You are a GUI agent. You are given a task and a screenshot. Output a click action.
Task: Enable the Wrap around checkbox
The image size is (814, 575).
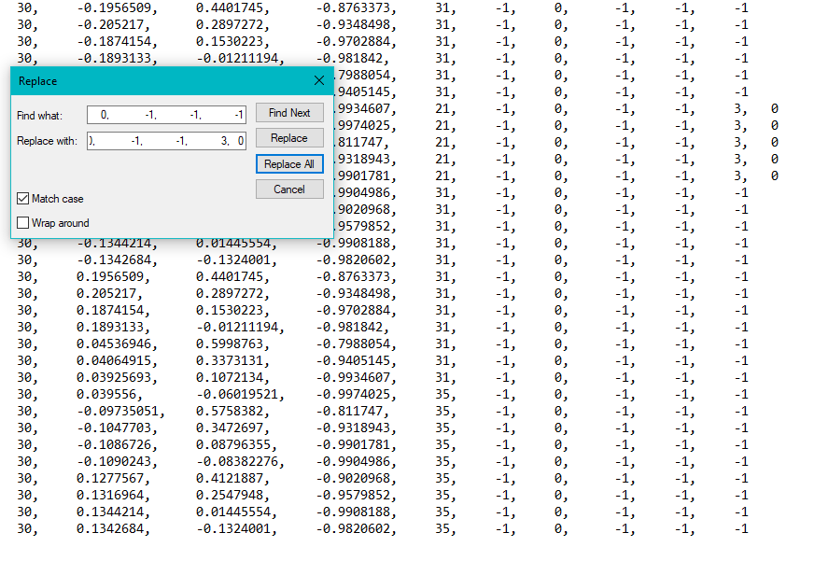[23, 223]
